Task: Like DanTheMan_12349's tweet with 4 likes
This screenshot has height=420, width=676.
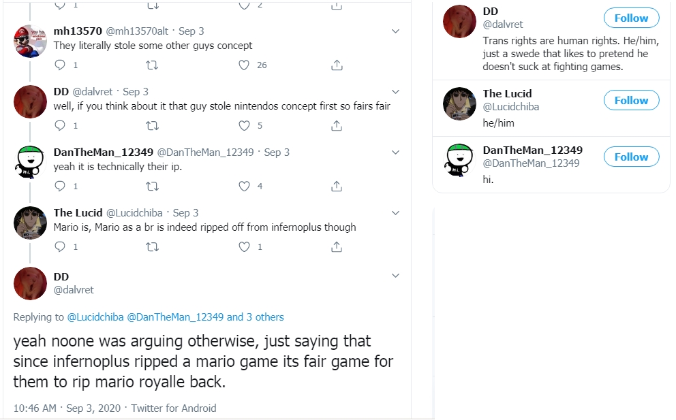Action: [x=245, y=187]
